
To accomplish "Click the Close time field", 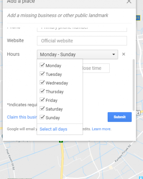I will (x=96, y=68).
